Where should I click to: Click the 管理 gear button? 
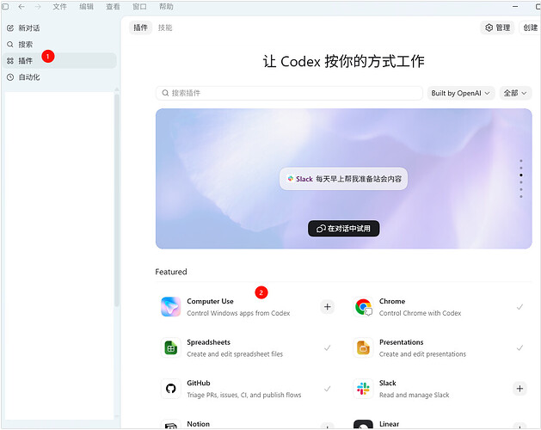pos(497,28)
